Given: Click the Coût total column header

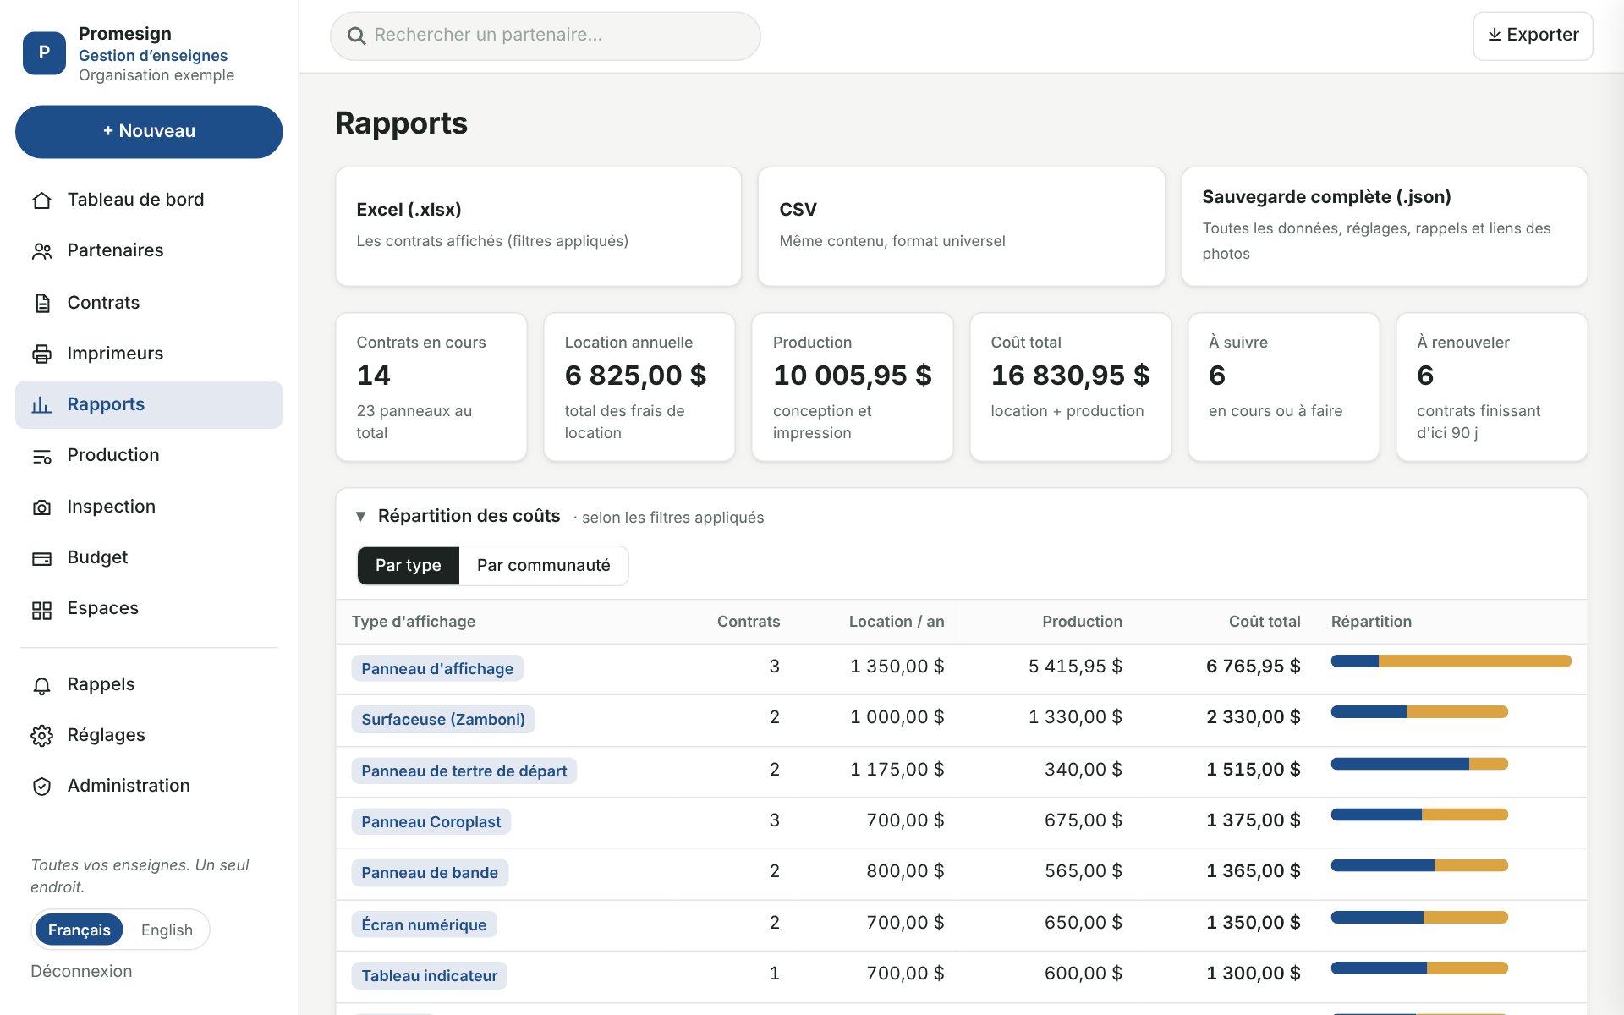Looking at the screenshot, I should tap(1265, 622).
